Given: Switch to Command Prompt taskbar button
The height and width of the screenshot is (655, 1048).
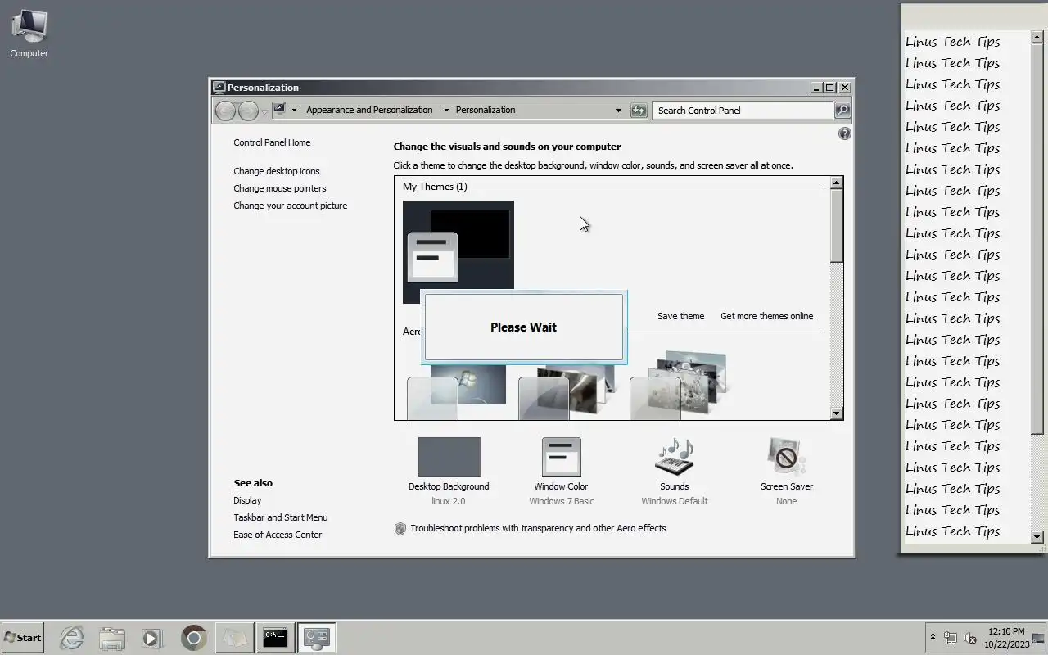Looking at the screenshot, I should [x=275, y=638].
